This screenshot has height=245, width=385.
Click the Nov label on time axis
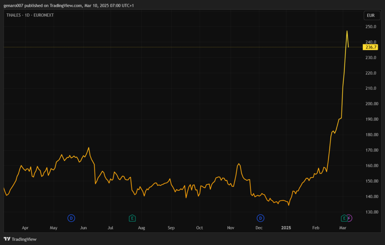click(231, 228)
